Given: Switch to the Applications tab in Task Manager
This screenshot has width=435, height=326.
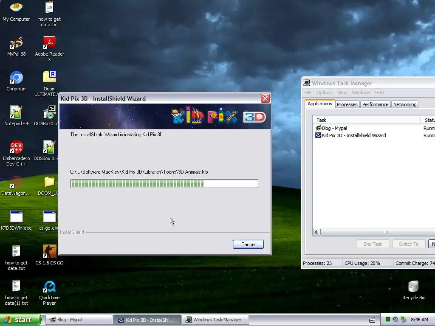Looking at the screenshot, I should (319, 104).
